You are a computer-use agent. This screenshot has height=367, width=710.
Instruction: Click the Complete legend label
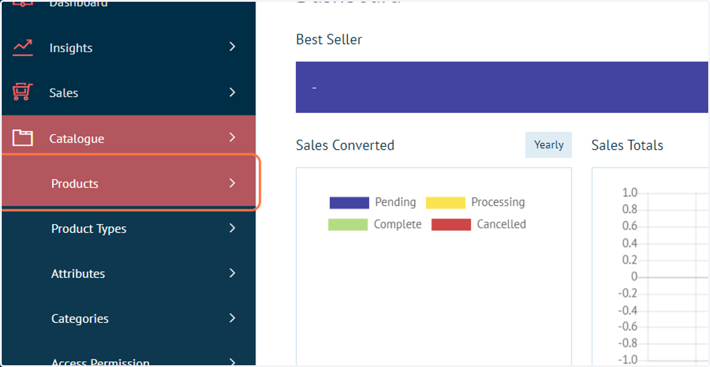[x=398, y=224]
